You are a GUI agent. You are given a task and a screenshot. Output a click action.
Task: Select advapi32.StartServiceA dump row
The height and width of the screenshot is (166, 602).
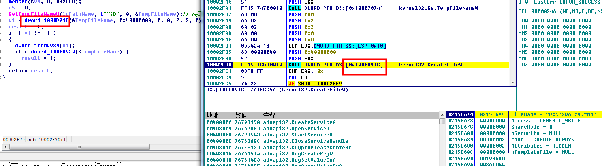coord(322,135)
